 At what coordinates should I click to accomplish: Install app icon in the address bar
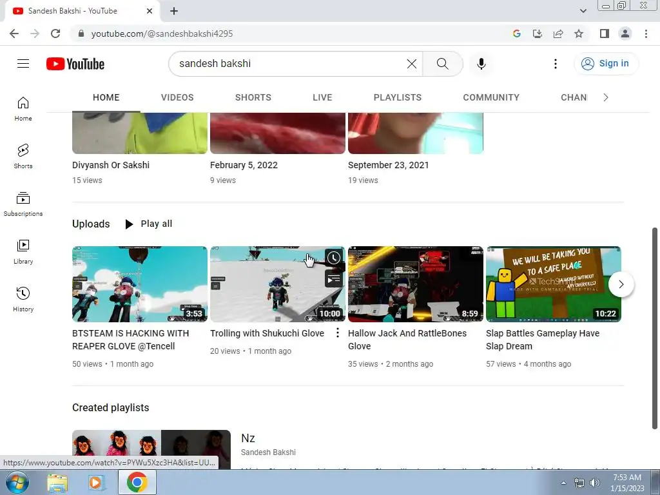click(538, 34)
